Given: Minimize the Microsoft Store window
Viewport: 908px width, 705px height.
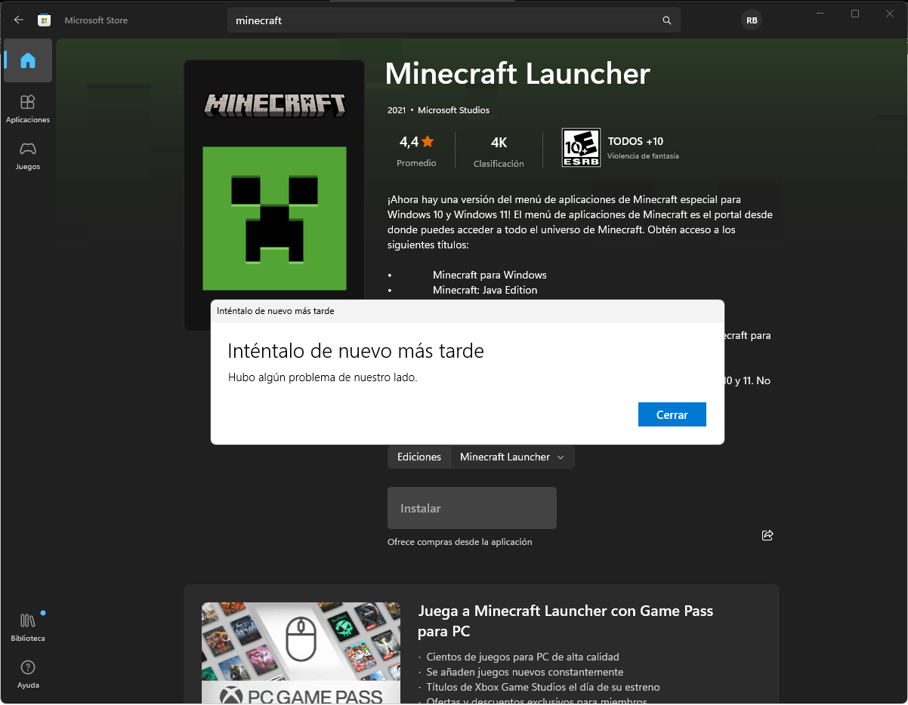Looking at the screenshot, I should (x=820, y=14).
